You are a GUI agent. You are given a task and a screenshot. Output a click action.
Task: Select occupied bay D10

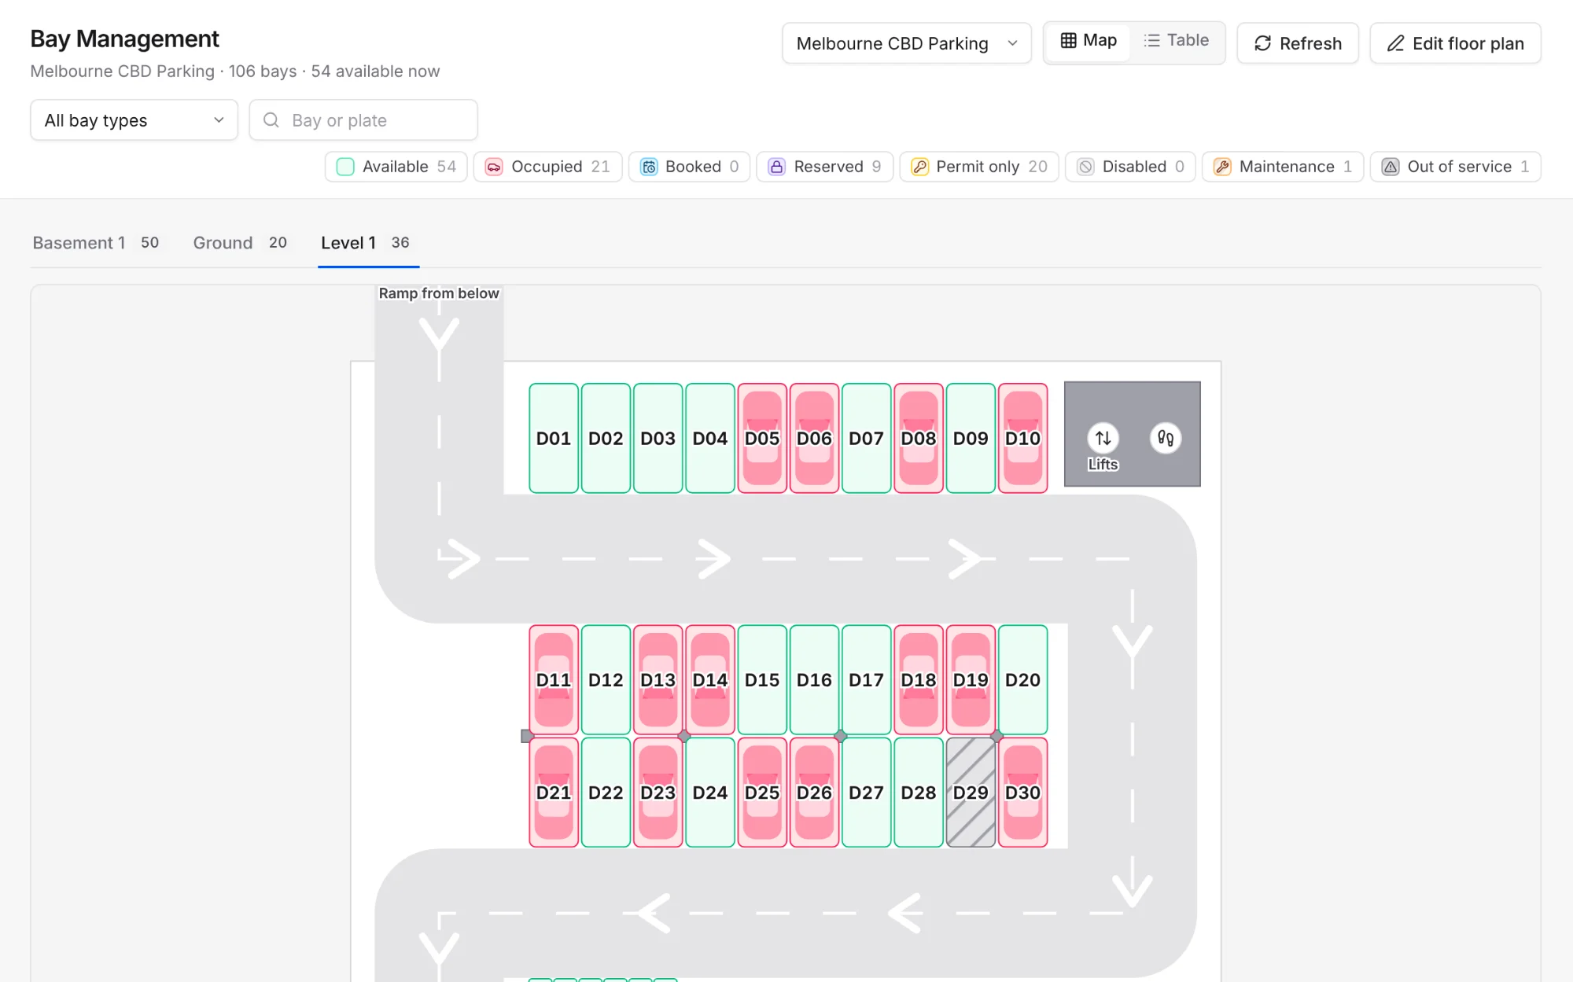1022,438
